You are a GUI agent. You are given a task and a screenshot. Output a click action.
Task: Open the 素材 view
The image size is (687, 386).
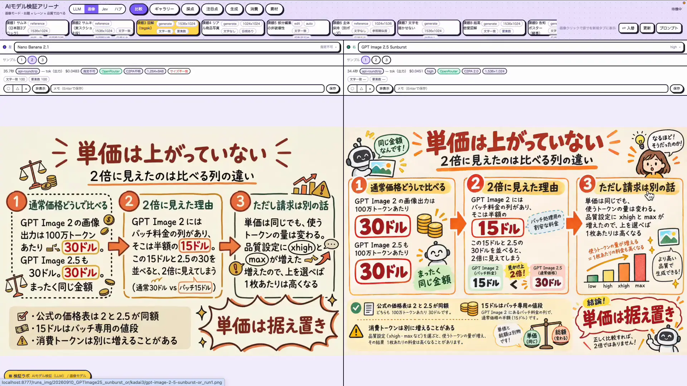click(274, 9)
